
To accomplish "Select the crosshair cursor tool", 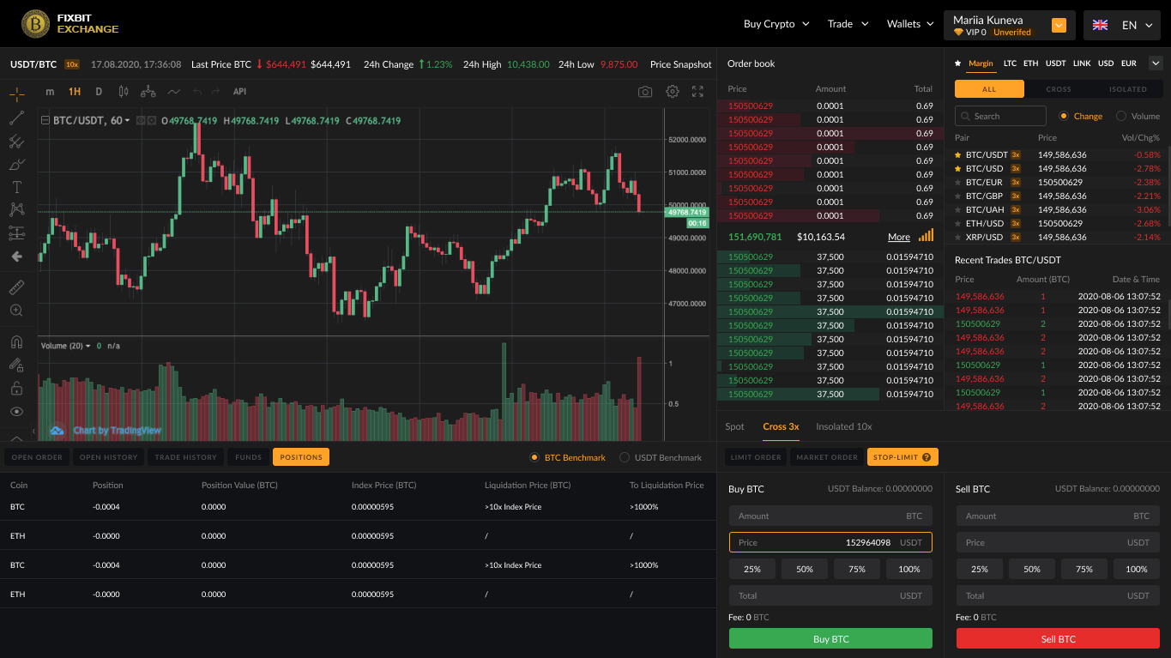I will pos(17,94).
